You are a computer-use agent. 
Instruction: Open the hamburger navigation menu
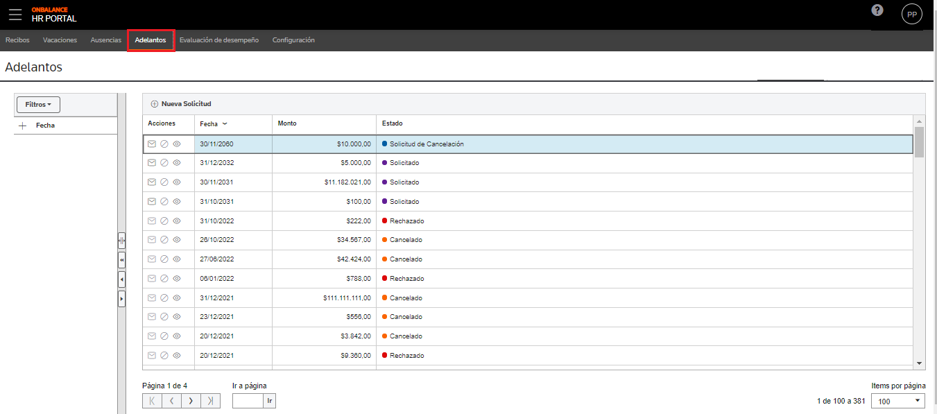point(15,14)
